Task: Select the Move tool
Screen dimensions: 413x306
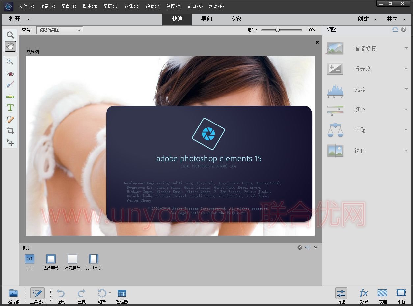Action: (10, 142)
